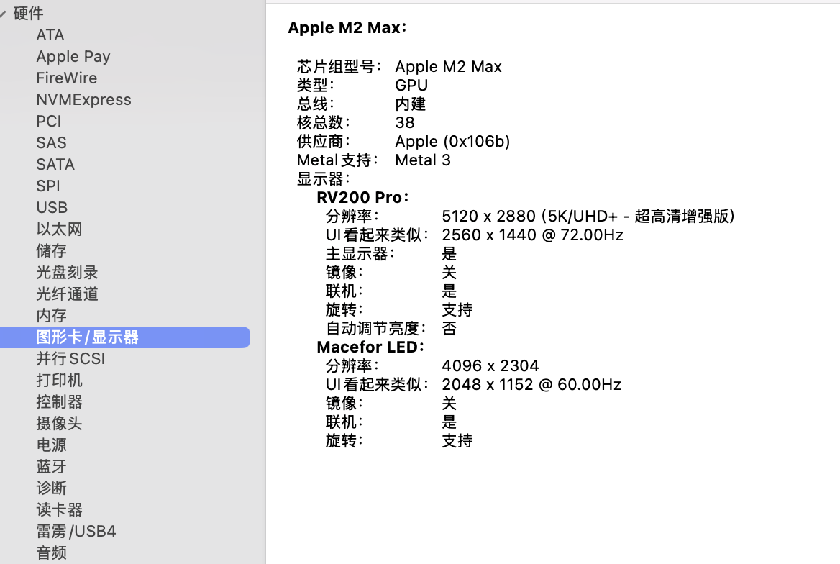Click the 自动调节亮度 label
The image size is (840, 564).
tap(375, 328)
